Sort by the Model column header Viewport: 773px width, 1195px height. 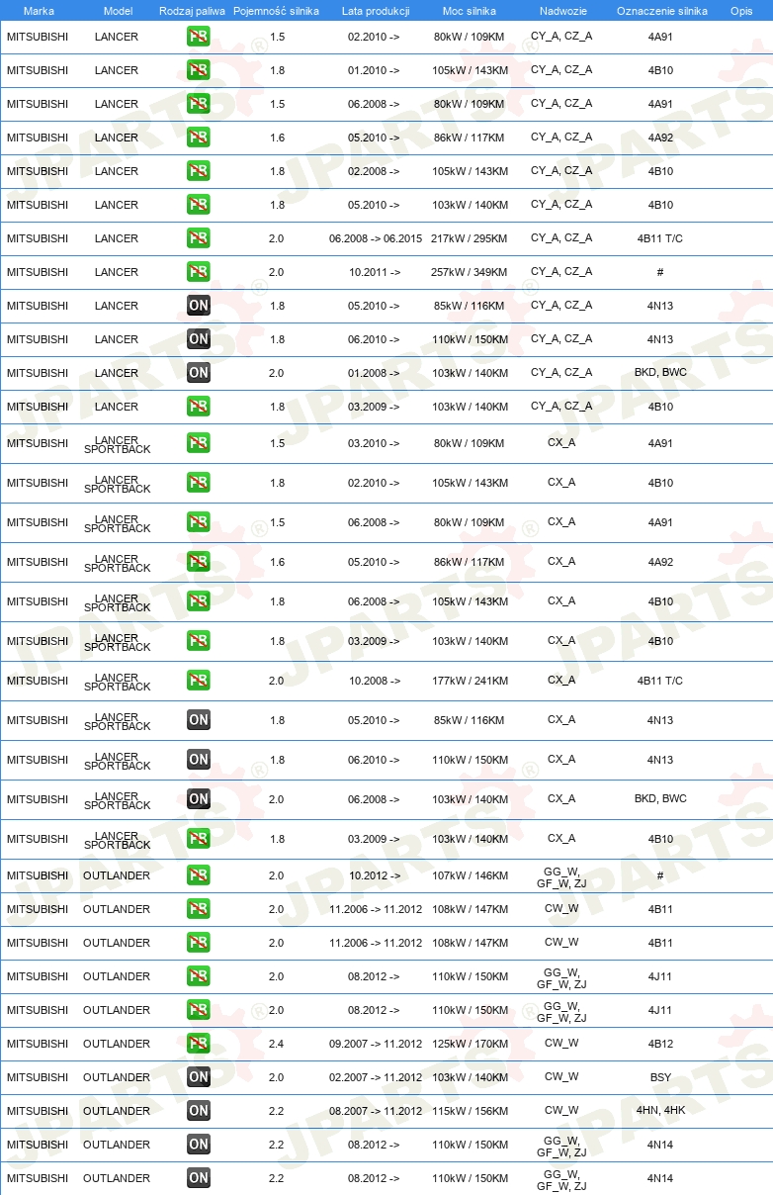click(x=119, y=11)
